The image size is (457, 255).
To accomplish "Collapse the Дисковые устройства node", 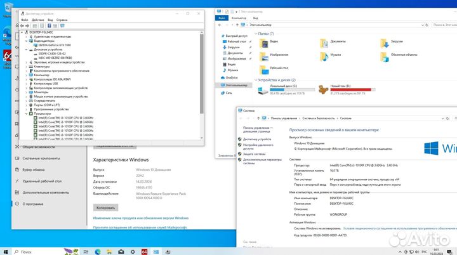I will pyautogui.click(x=26, y=49).
